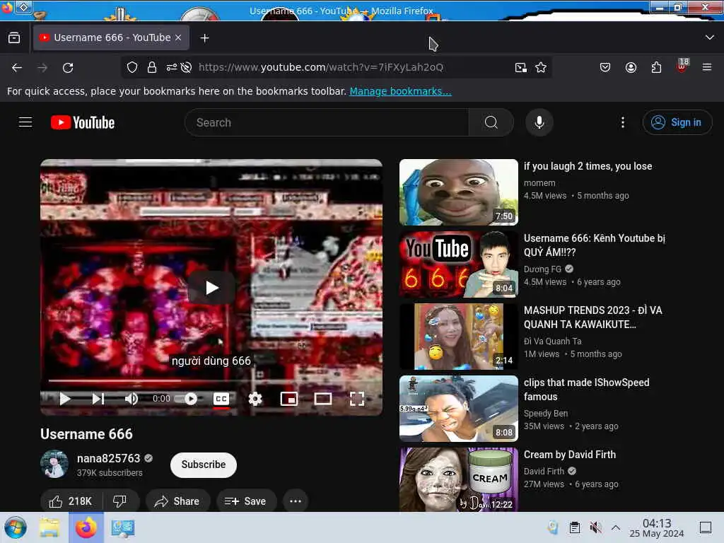
Task: Click Firefox icon in taskbar
Action: (x=86, y=527)
